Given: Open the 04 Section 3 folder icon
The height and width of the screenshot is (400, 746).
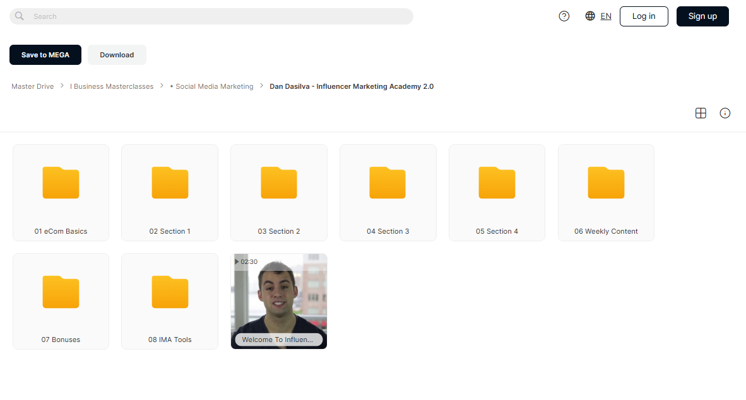Looking at the screenshot, I should click(388, 183).
